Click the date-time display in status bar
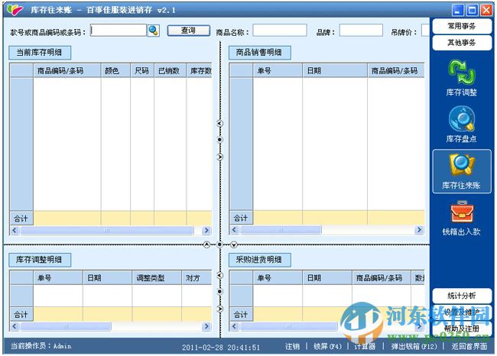The width and height of the screenshot is (497, 356). pyautogui.click(x=221, y=347)
